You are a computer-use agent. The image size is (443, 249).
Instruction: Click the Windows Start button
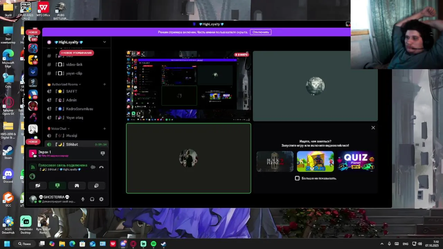pos(7,244)
